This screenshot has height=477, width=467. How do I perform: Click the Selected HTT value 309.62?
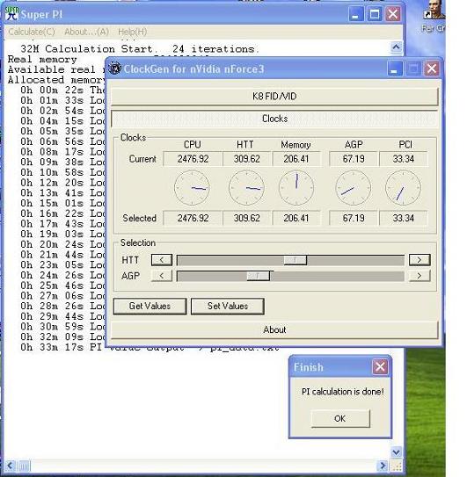246,218
